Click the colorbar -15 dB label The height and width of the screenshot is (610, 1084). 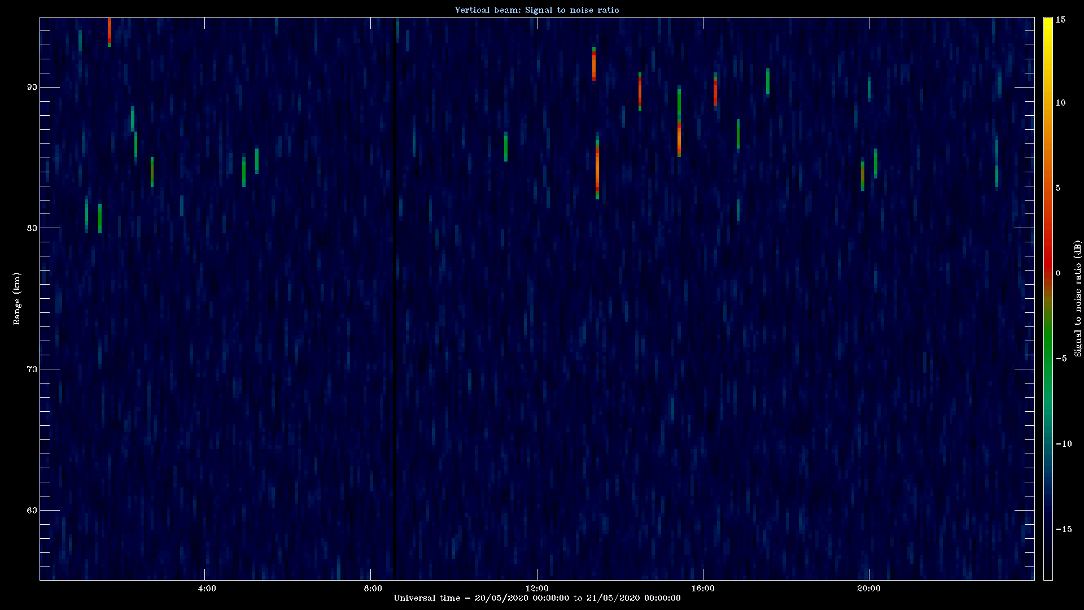click(x=1064, y=529)
